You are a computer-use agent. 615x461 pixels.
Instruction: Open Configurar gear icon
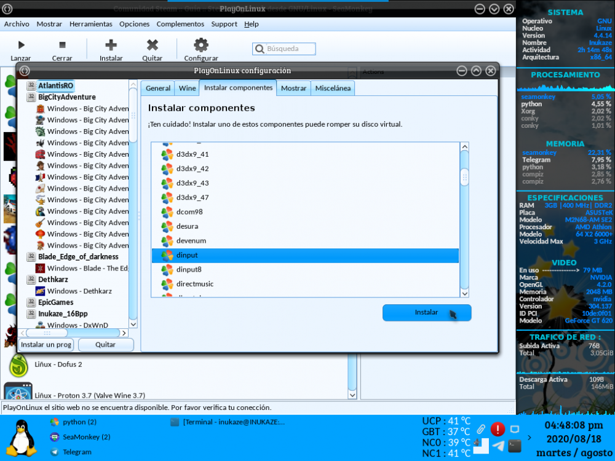201,45
